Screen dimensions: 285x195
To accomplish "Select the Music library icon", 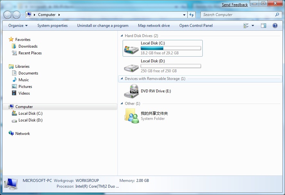I will coord(15,80).
